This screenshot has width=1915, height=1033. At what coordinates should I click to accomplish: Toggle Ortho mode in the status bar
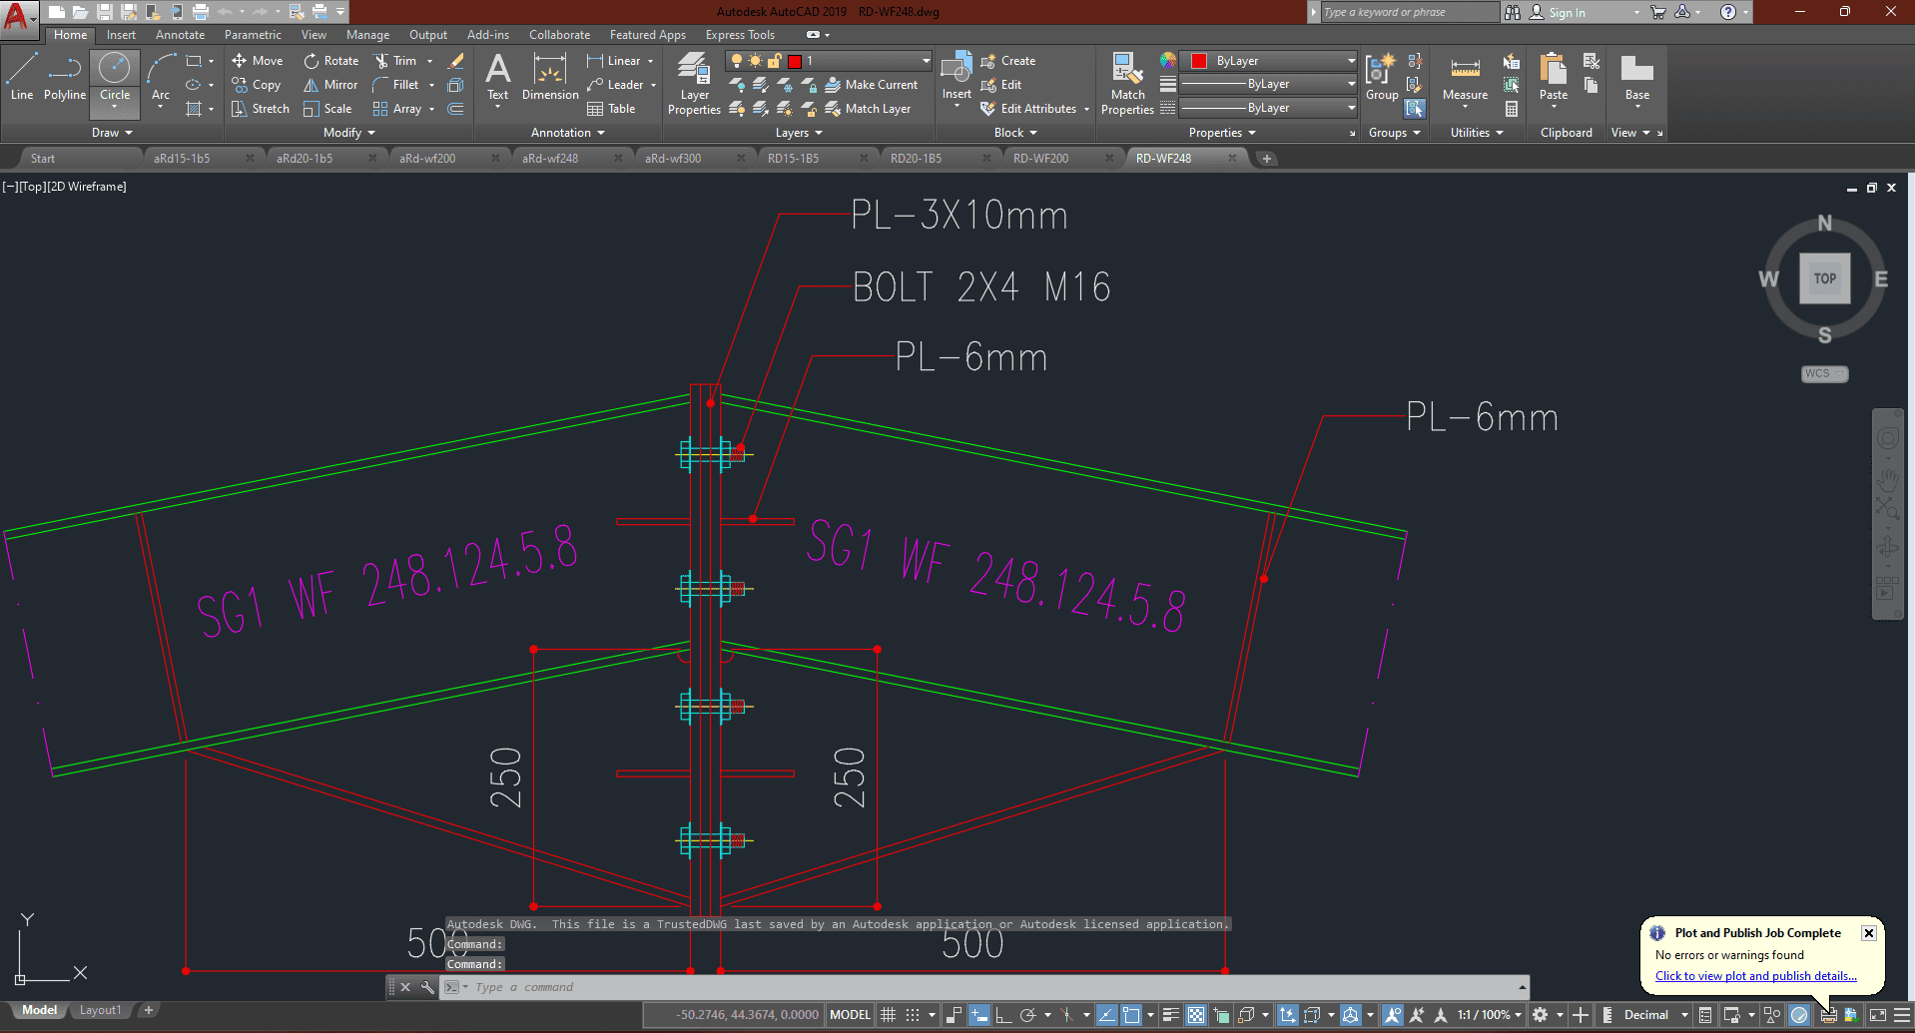click(1003, 1015)
